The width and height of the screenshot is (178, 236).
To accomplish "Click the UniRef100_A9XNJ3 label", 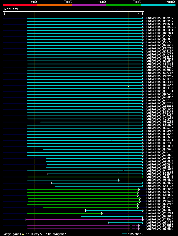I will [x=160, y=159].
